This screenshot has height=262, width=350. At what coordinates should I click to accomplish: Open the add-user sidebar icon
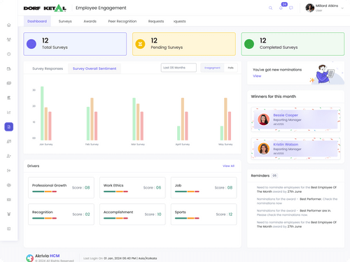9,156
